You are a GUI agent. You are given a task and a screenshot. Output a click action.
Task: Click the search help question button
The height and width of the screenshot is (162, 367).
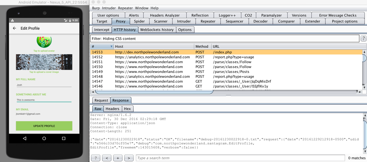tap(96, 158)
